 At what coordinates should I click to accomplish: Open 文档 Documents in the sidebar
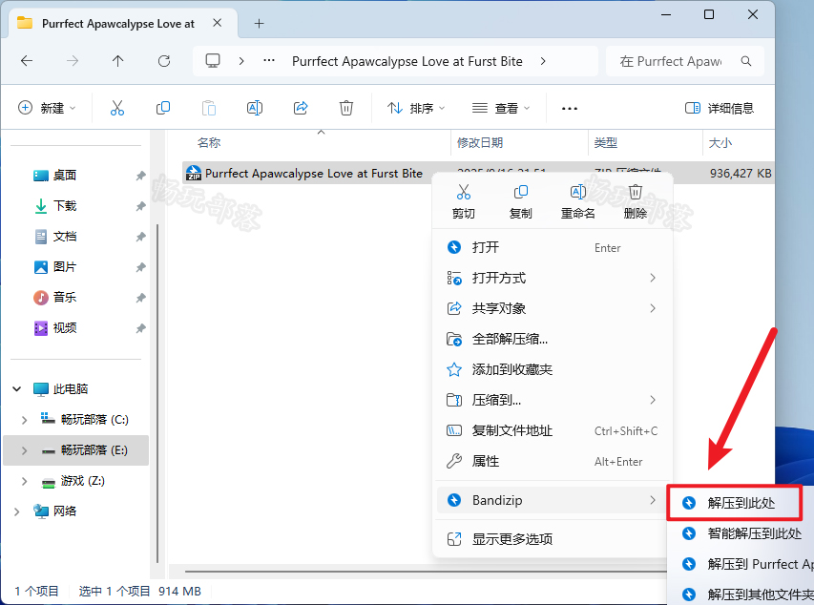click(x=65, y=237)
